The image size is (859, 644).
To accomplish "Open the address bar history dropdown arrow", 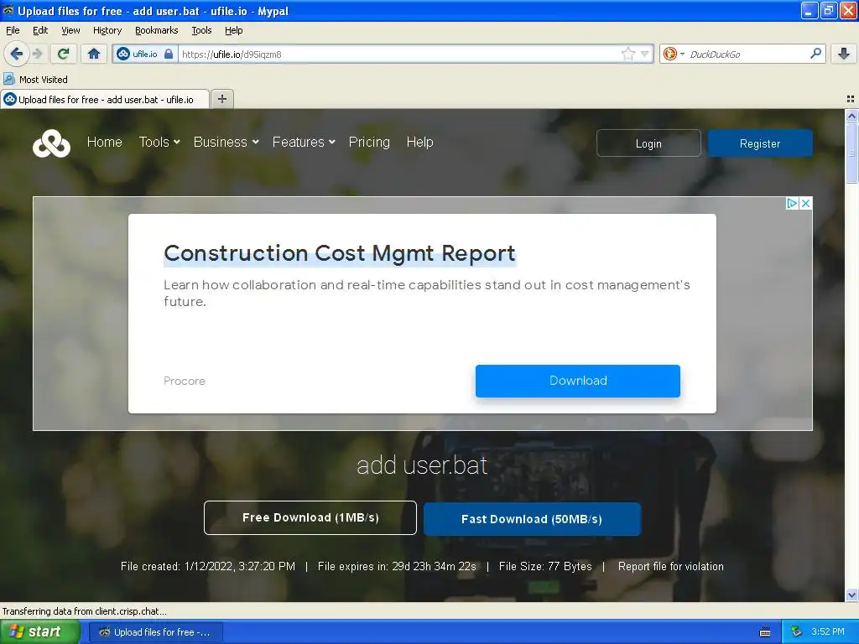I will click(645, 54).
